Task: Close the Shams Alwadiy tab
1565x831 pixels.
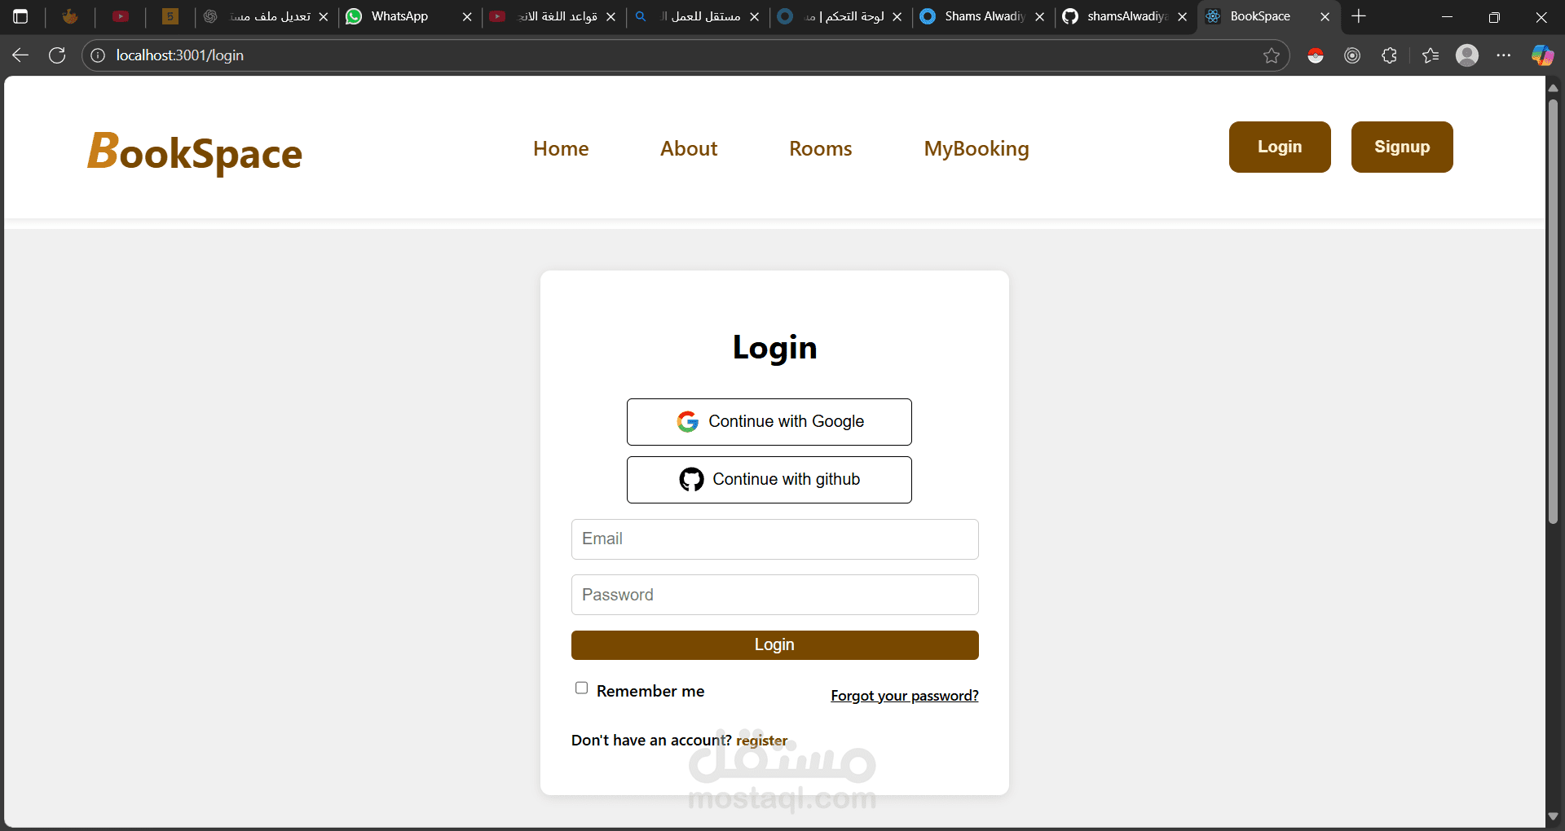Action: pyautogui.click(x=1040, y=16)
